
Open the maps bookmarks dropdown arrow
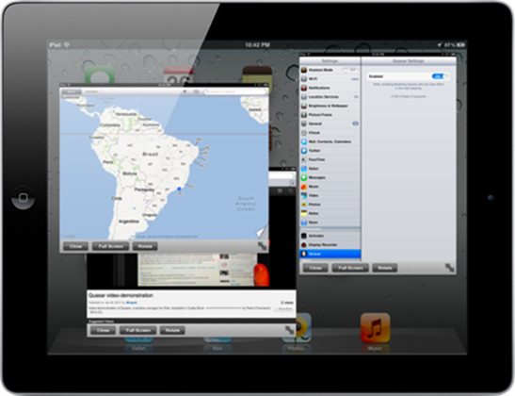(x=185, y=91)
